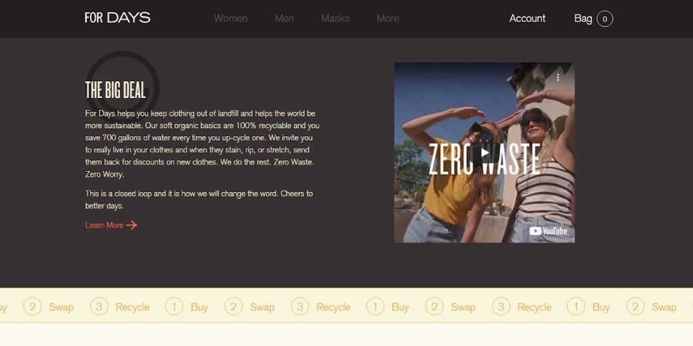This screenshot has width=693, height=346.
Task: Click the arrow next to Learn More
Action: [131, 225]
